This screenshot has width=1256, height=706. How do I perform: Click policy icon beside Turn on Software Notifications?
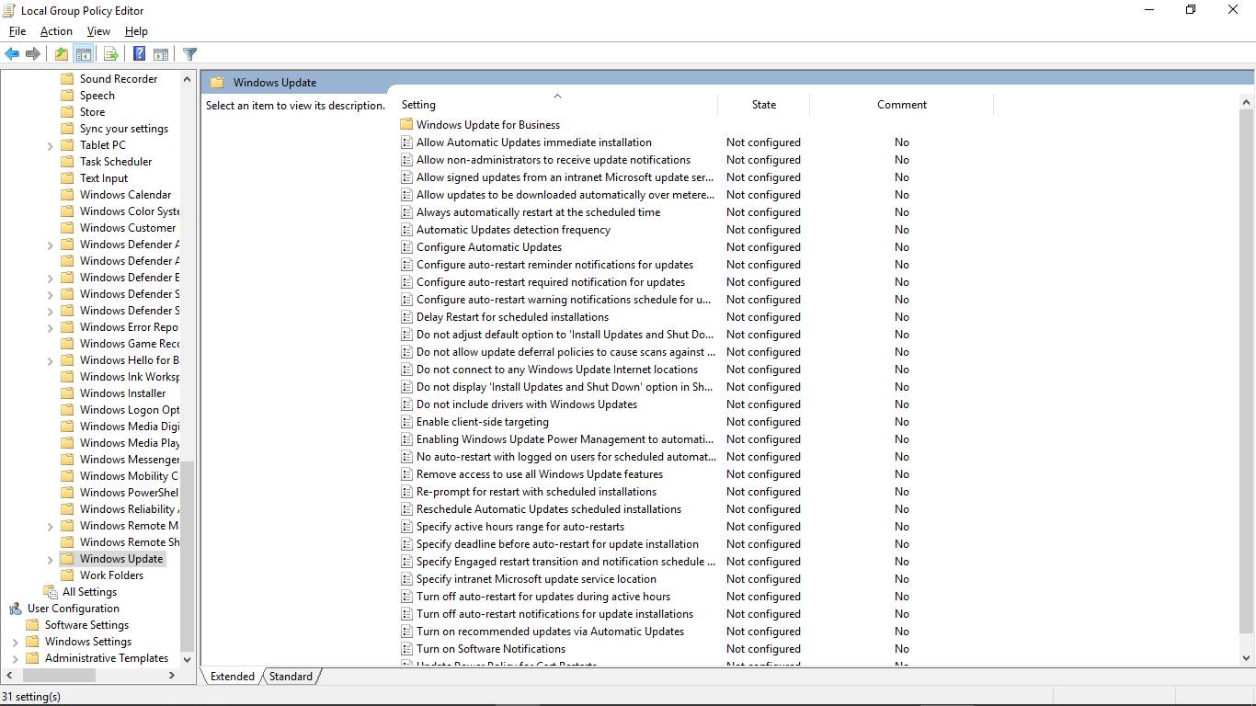coord(406,649)
